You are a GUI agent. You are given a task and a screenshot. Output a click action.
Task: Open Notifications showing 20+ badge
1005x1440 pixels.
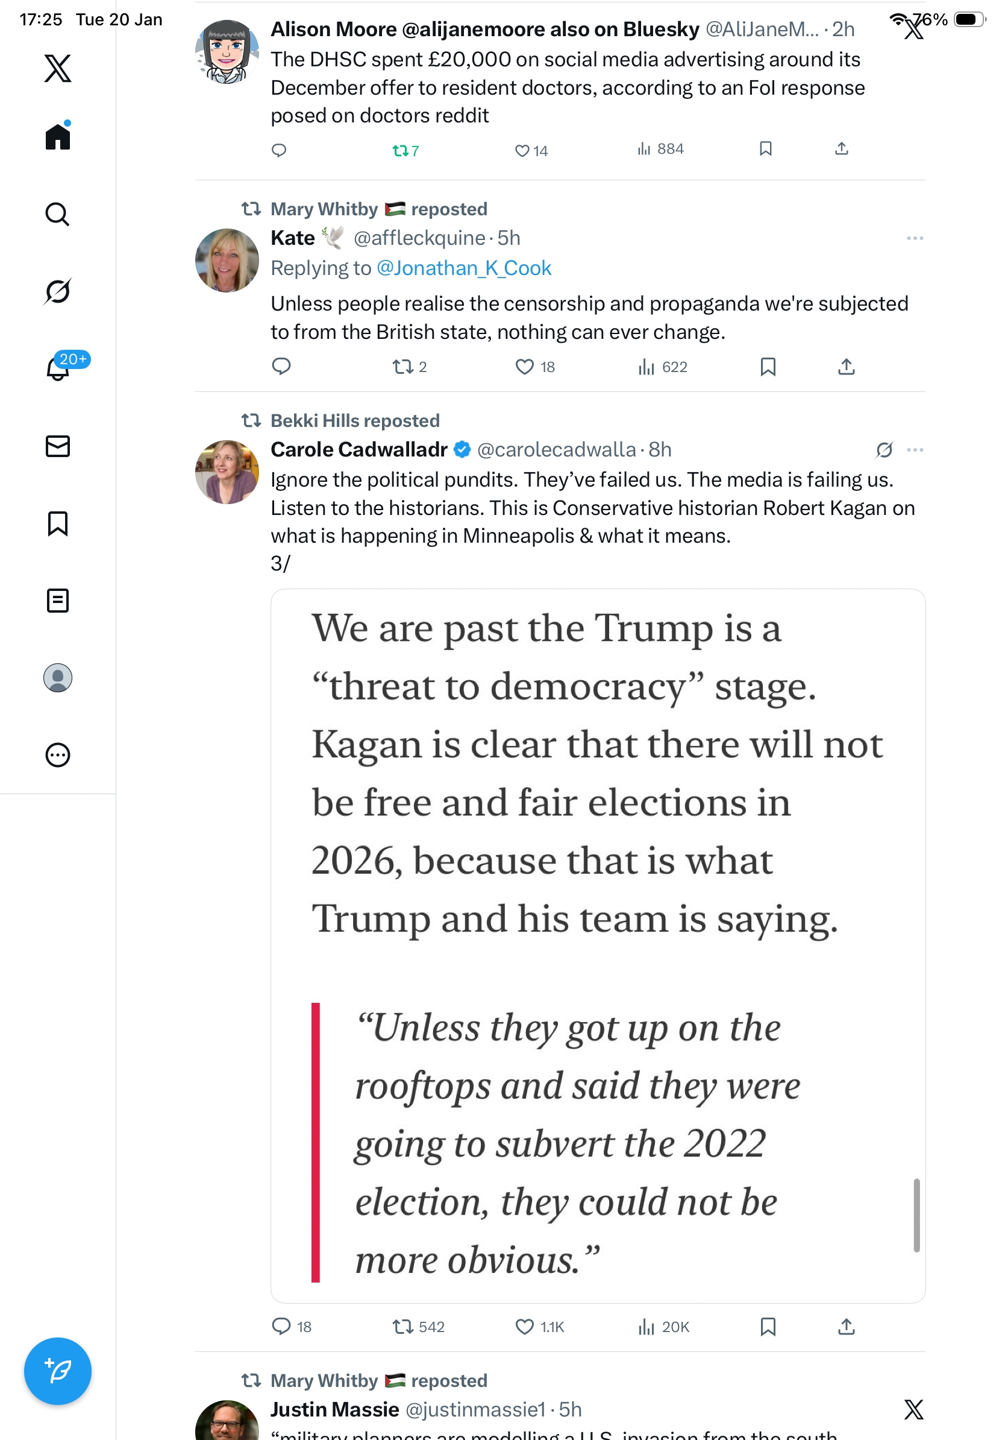pos(58,368)
